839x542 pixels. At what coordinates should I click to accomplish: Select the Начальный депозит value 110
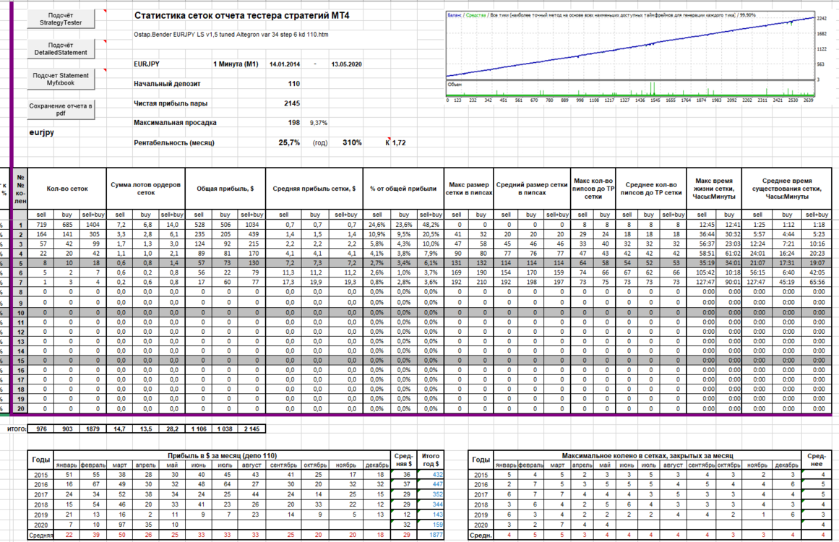[293, 83]
